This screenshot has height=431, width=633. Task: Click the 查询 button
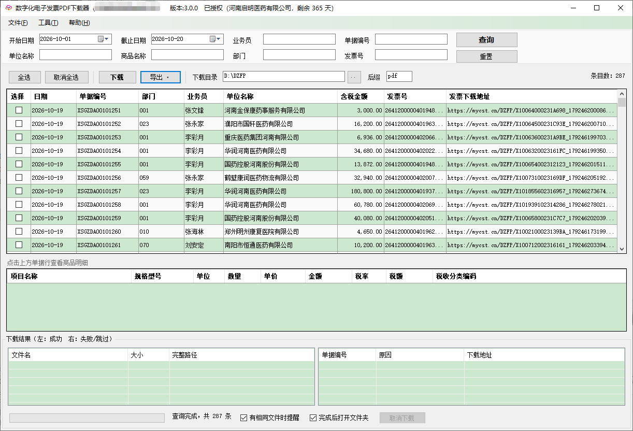pos(486,40)
